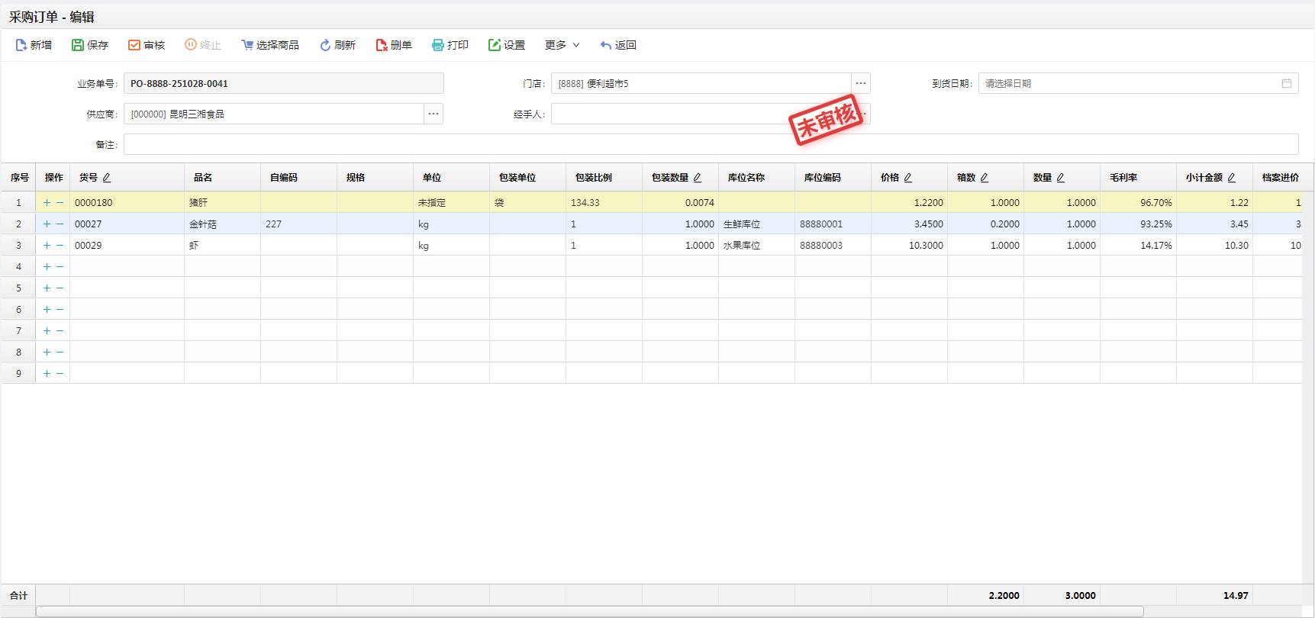The width and height of the screenshot is (1315, 618).
Task: Click into the 备注 remarks field
Action: (x=710, y=144)
